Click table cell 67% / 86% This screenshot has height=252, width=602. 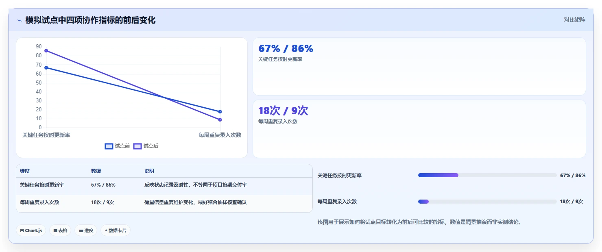pos(103,185)
